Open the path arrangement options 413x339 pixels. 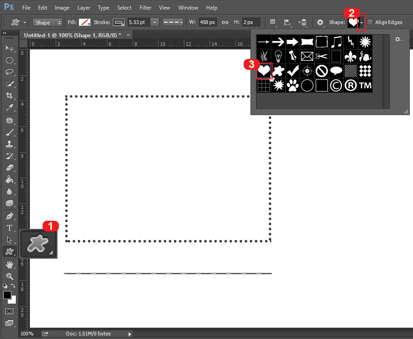pos(303,22)
